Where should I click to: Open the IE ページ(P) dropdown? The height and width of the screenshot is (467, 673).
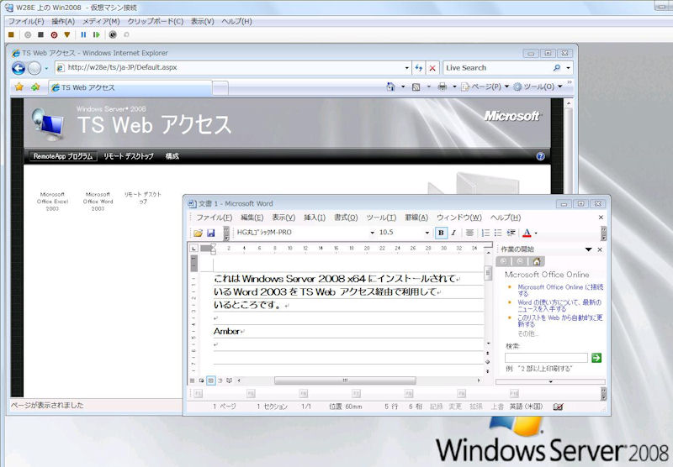485,87
